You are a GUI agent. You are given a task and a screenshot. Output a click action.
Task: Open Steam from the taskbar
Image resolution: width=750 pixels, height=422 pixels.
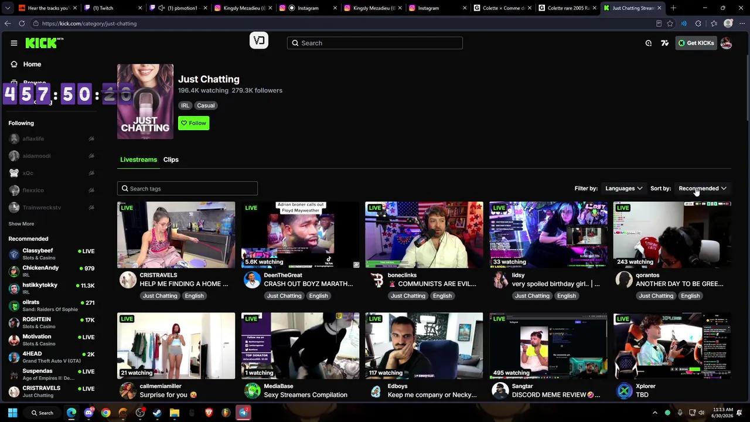click(157, 413)
